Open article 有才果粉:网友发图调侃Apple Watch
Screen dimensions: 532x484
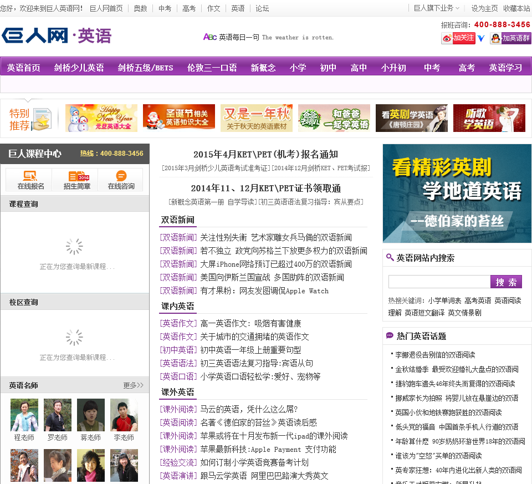tap(264, 291)
